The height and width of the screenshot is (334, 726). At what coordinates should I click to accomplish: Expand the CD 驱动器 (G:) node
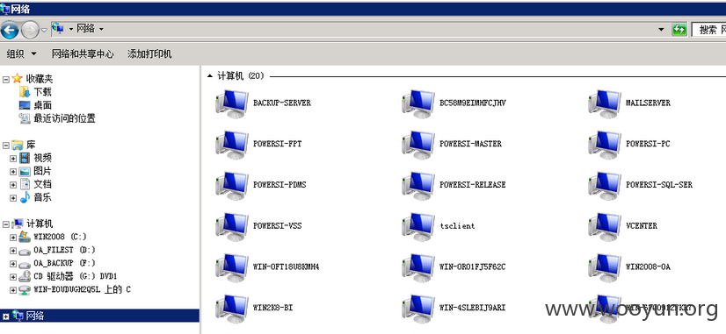coord(13,277)
